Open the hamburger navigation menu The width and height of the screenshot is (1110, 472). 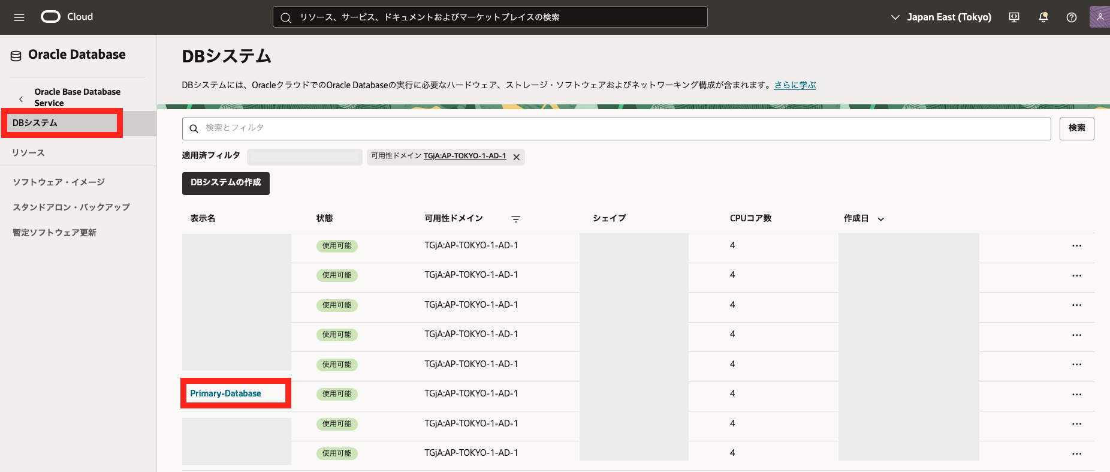(x=19, y=17)
